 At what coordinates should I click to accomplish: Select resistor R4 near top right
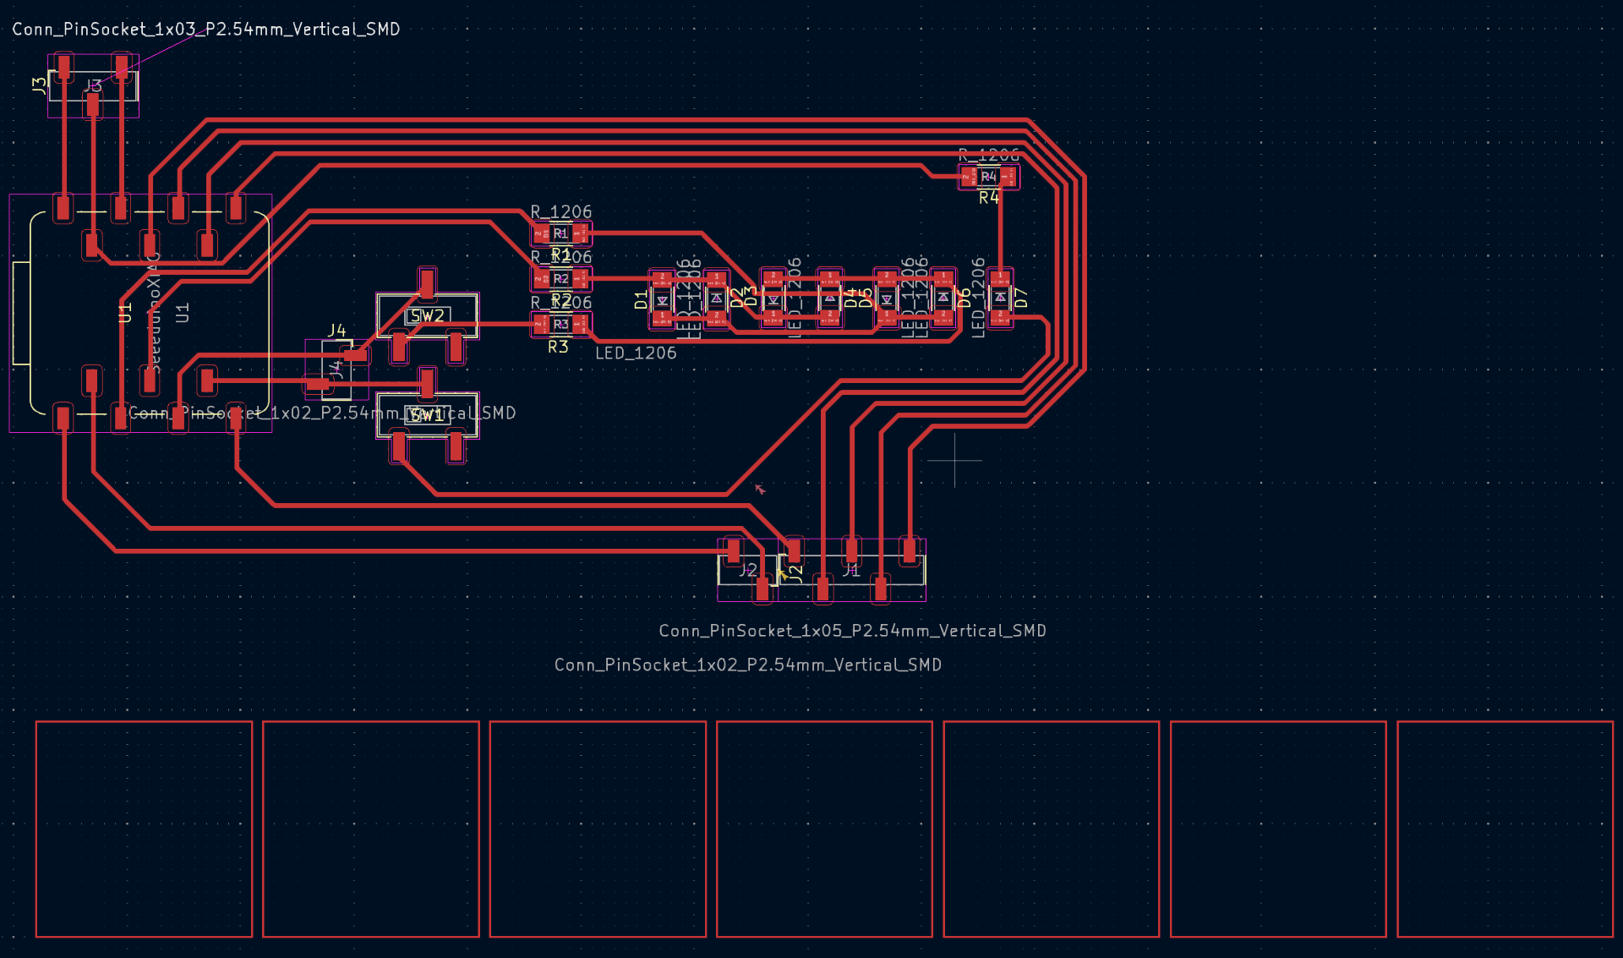click(988, 177)
